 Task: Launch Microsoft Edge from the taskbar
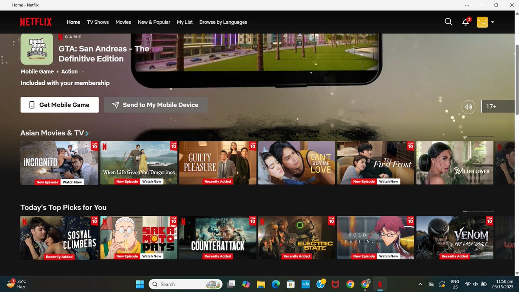coord(276,284)
